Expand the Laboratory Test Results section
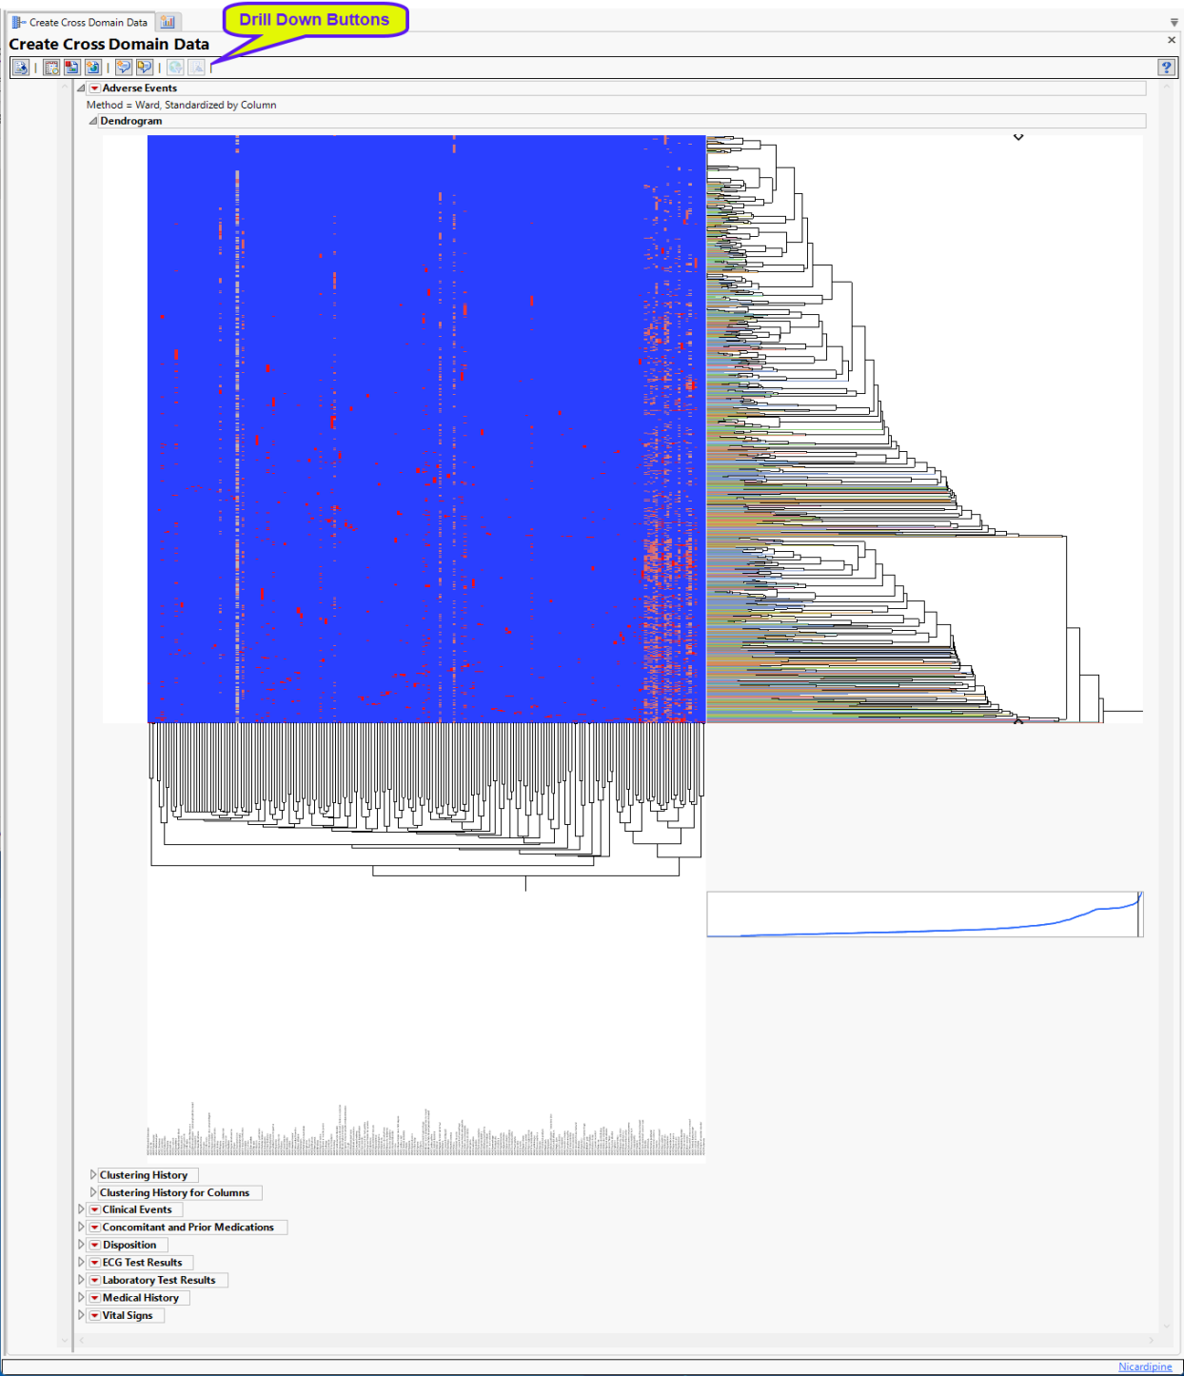 point(81,1280)
